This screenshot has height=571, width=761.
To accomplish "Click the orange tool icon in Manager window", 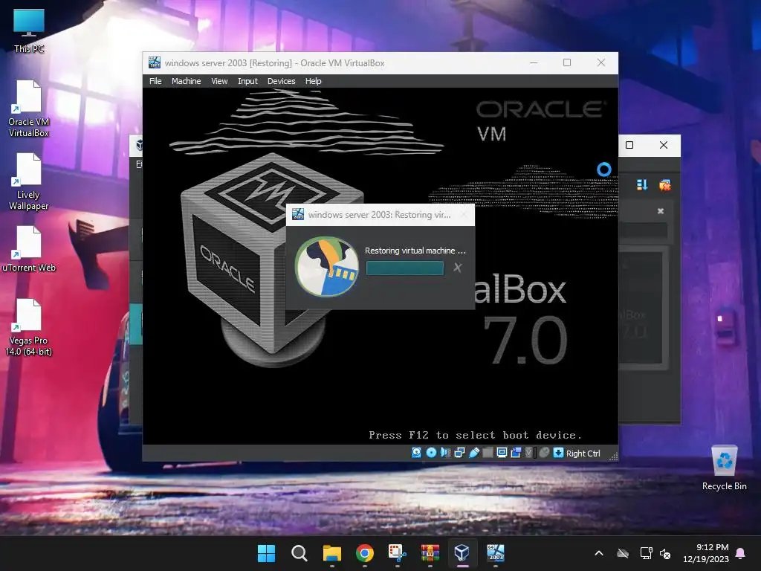I will [665, 185].
